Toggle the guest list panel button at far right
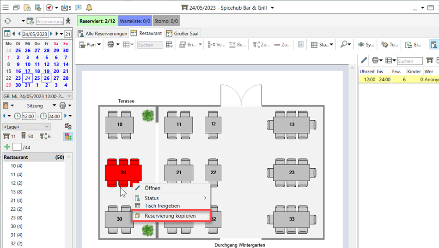 pyautogui.click(x=433, y=45)
